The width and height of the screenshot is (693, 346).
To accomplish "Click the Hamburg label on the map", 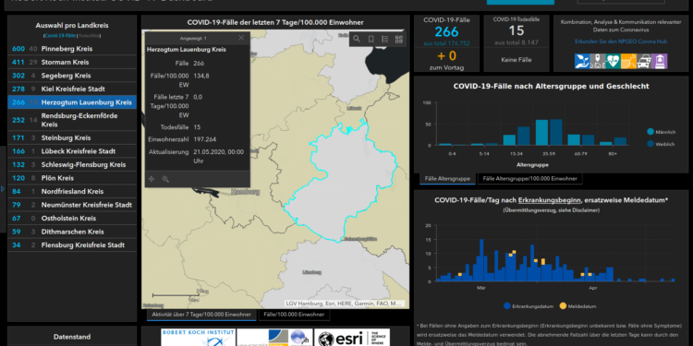I will point(245,192).
